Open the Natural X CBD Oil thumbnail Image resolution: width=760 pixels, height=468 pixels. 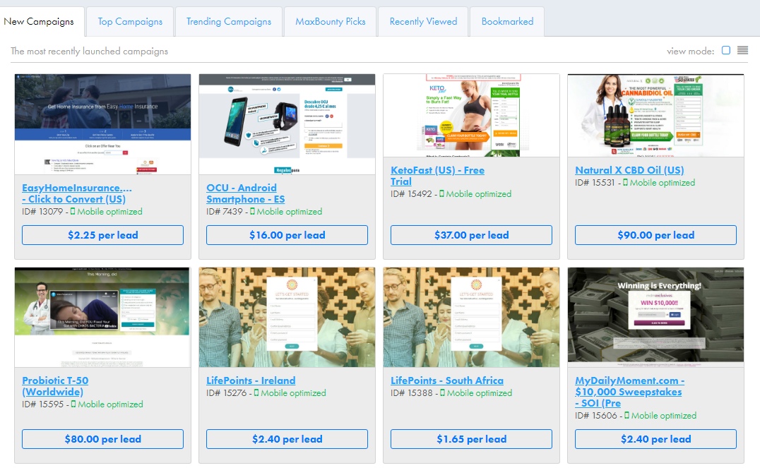[655, 115]
